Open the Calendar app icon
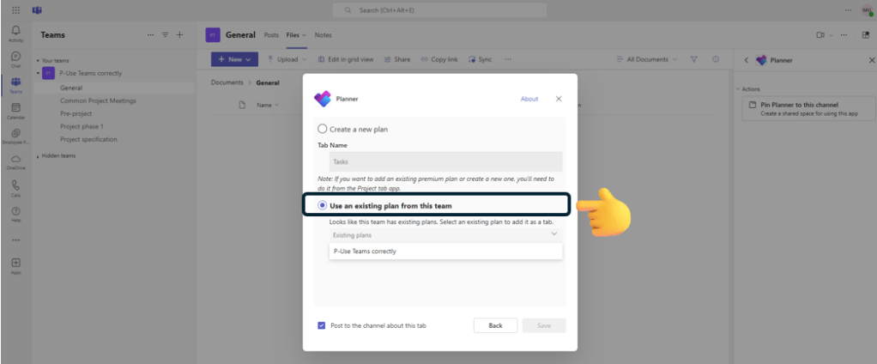 point(15,110)
